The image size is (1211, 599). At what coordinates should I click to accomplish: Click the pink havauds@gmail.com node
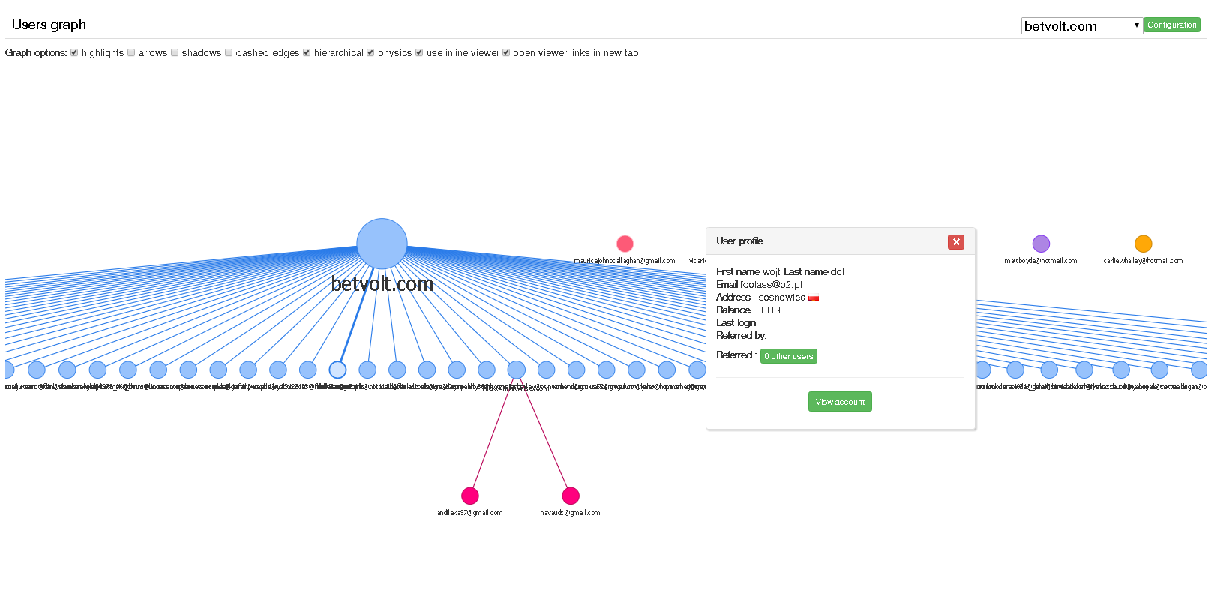pyautogui.click(x=571, y=496)
